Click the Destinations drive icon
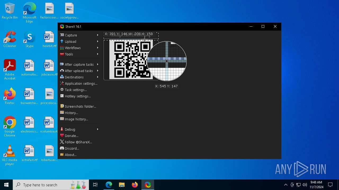The height and width of the screenshot is (190, 339). (x=62, y=77)
